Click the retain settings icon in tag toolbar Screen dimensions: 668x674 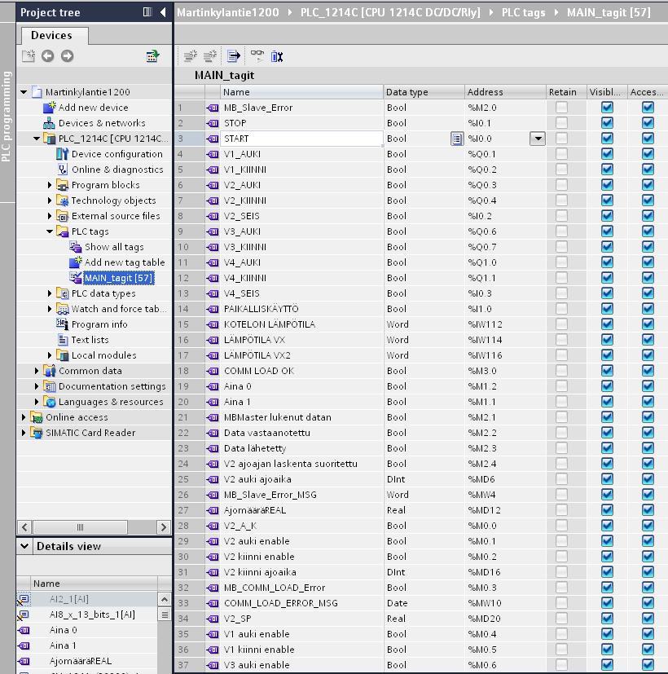click(x=277, y=56)
